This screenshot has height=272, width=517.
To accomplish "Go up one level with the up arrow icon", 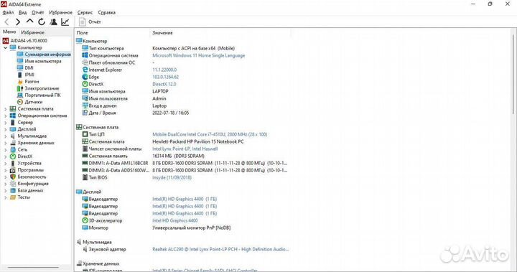I will [29, 22].
